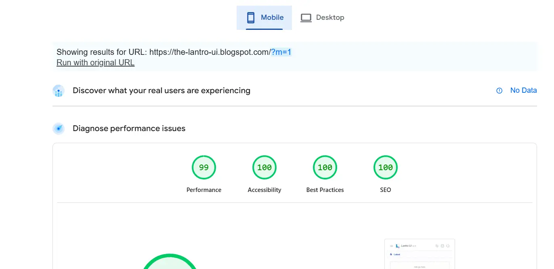Click the large performance gauge circle
Image resolution: width=554 pixels, height=269 pixels.
[x=170, y=261]
